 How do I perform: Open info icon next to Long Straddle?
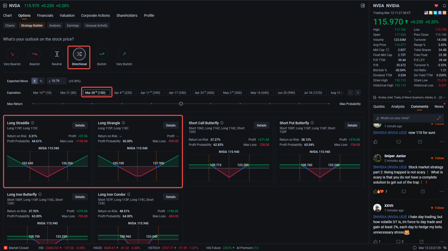32,123
